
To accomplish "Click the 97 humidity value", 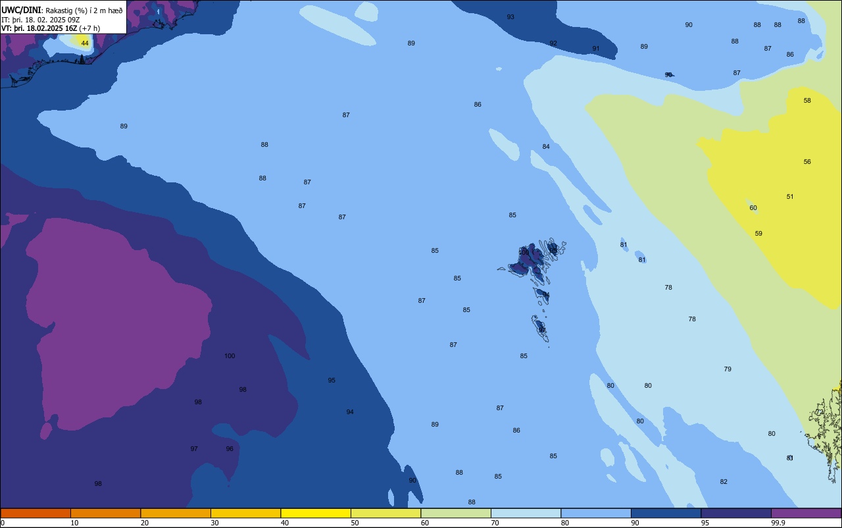I will point(194,448).
